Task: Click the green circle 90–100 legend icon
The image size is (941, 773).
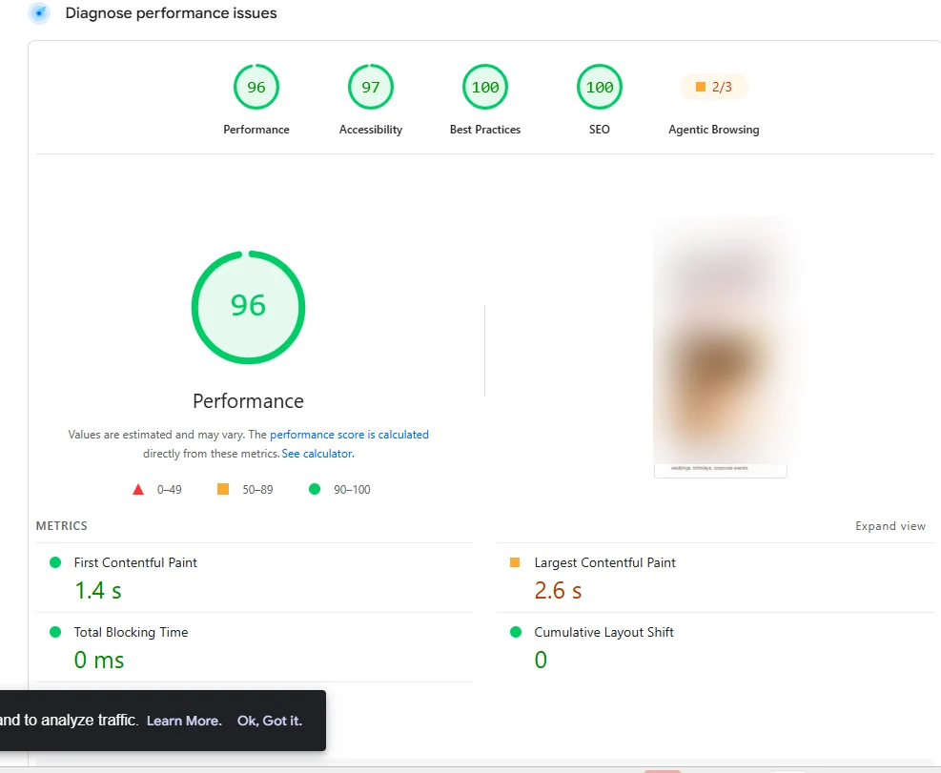Action: point(315,489)
